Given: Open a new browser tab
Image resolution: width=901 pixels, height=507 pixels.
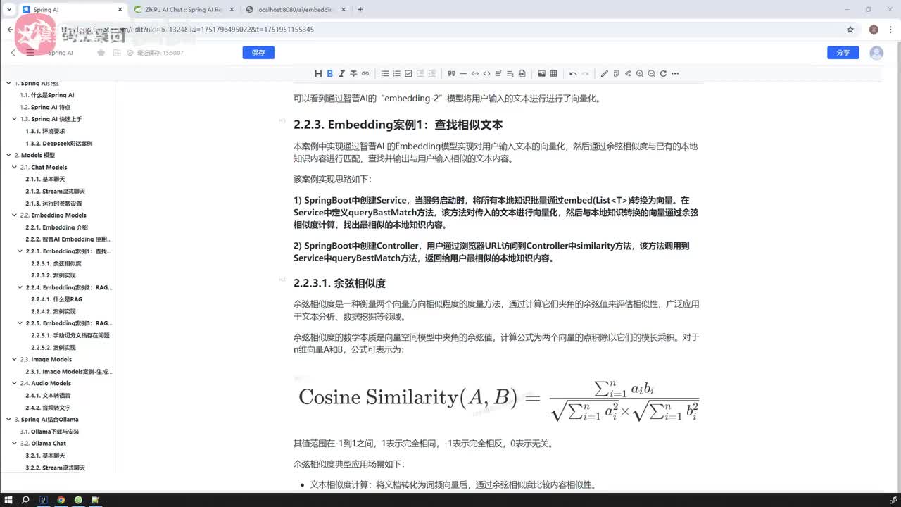Looking at the screenshot, I should [360, 10].
